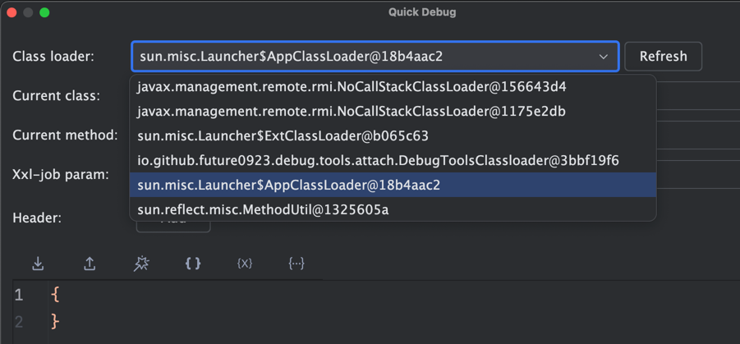Click the Current method label
The image size is (740, 344).
point(65,135)
